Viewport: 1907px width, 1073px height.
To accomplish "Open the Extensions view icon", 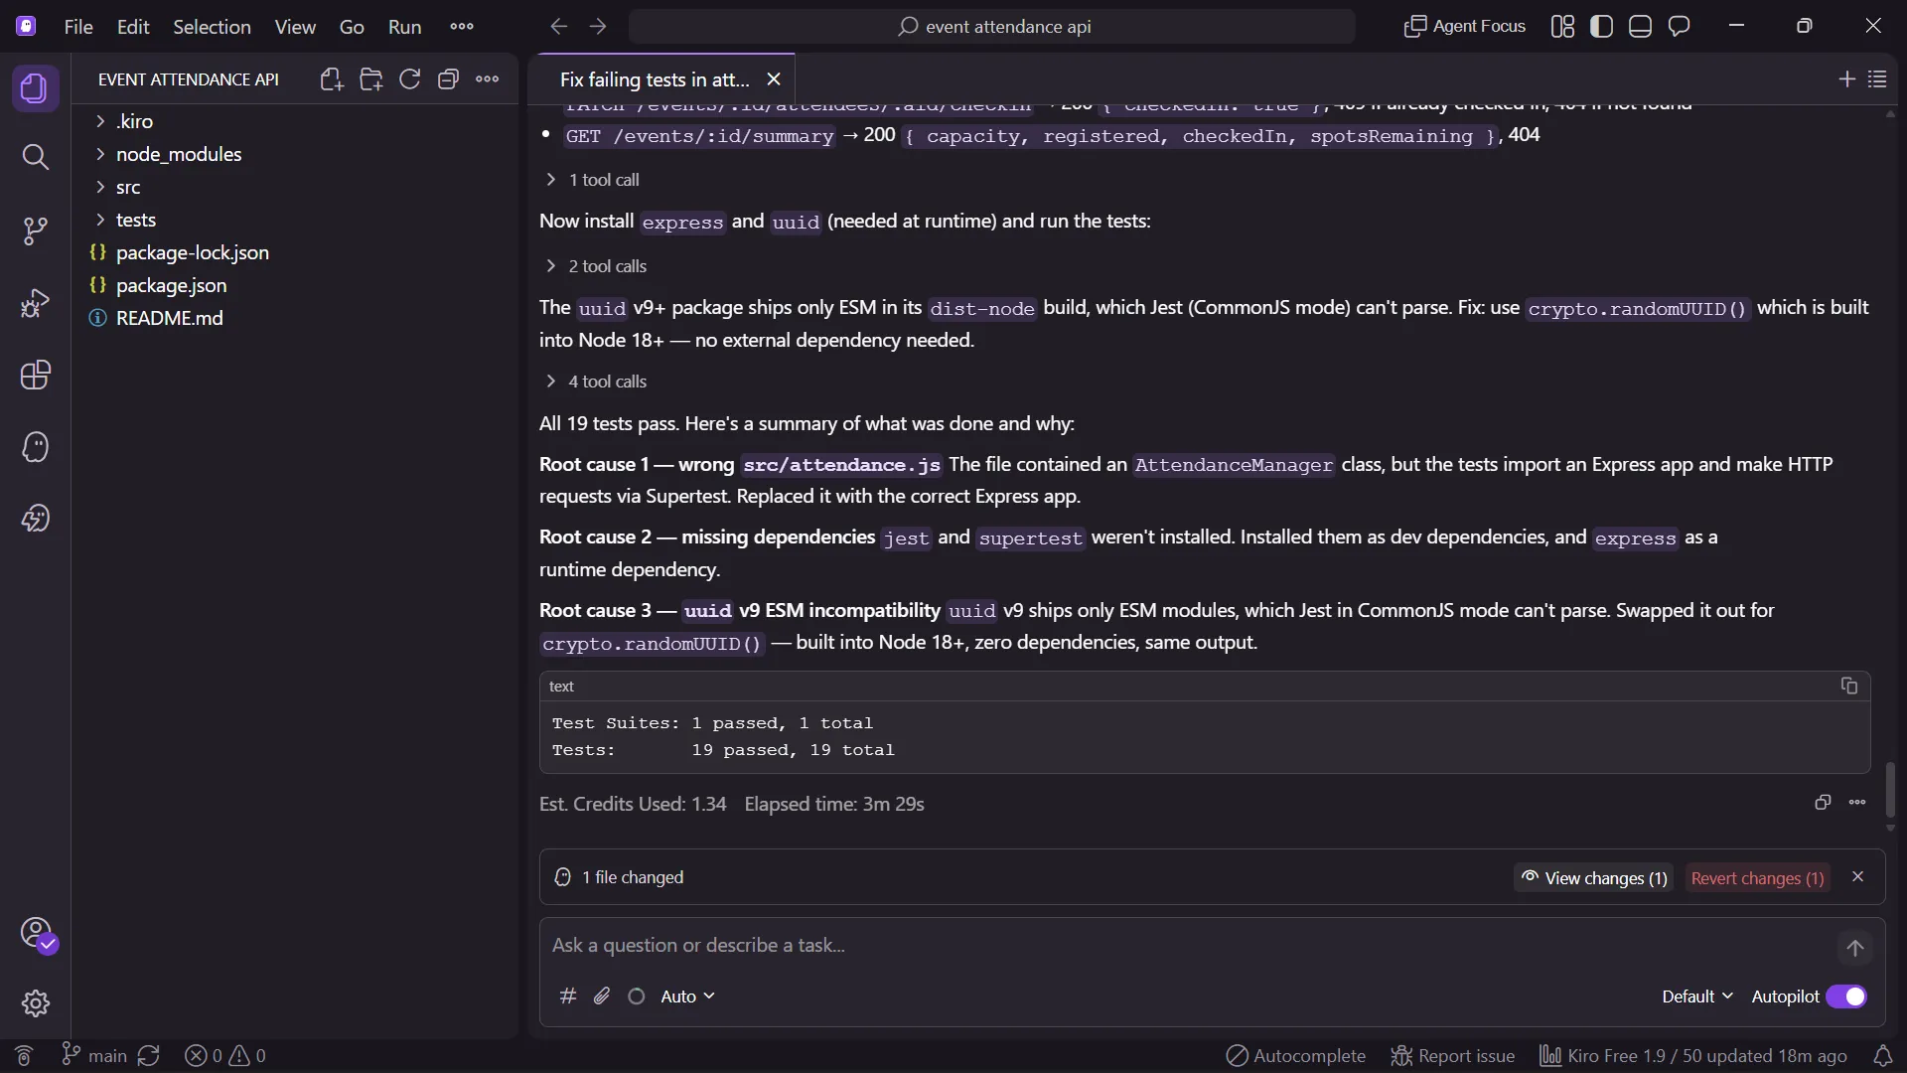I will pos(35,375).
